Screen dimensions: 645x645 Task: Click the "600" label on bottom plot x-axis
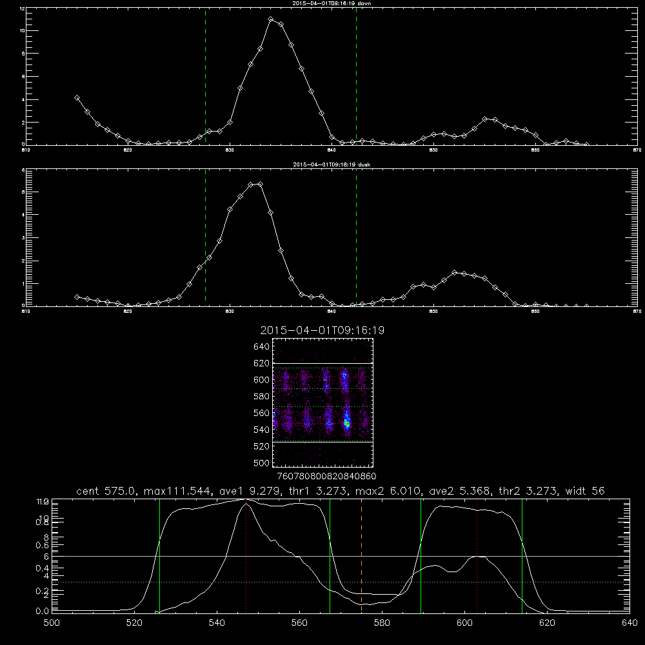464,623
